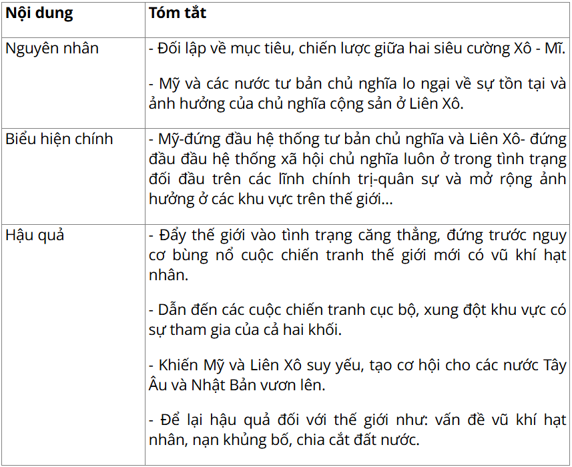Select the 'Hậu quả' row label

(x=35, y=235)
